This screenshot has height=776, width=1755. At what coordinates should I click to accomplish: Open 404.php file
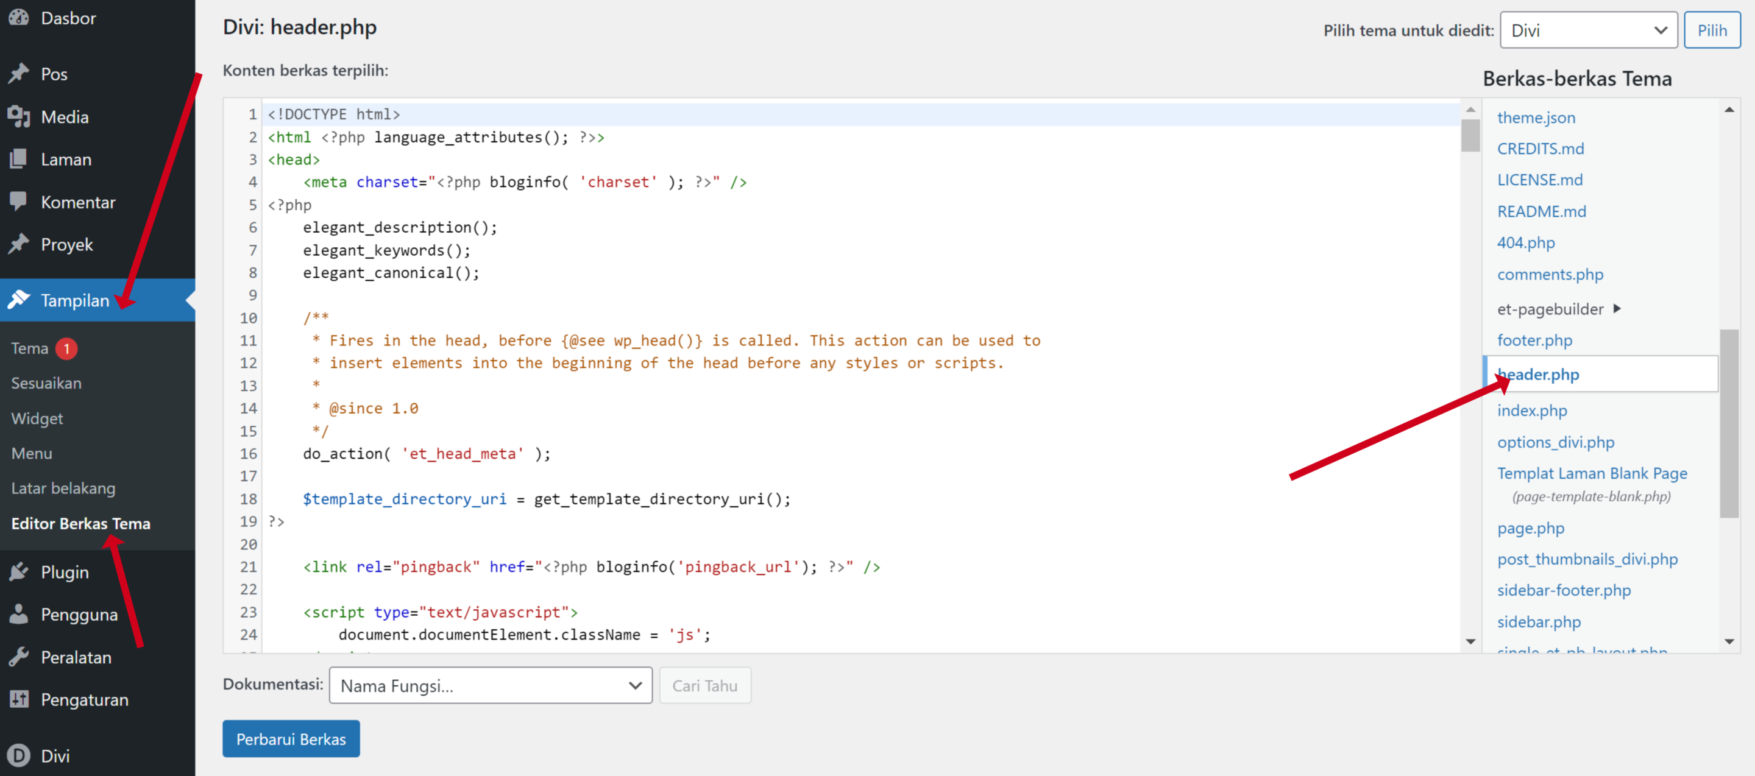(1525, 242)
